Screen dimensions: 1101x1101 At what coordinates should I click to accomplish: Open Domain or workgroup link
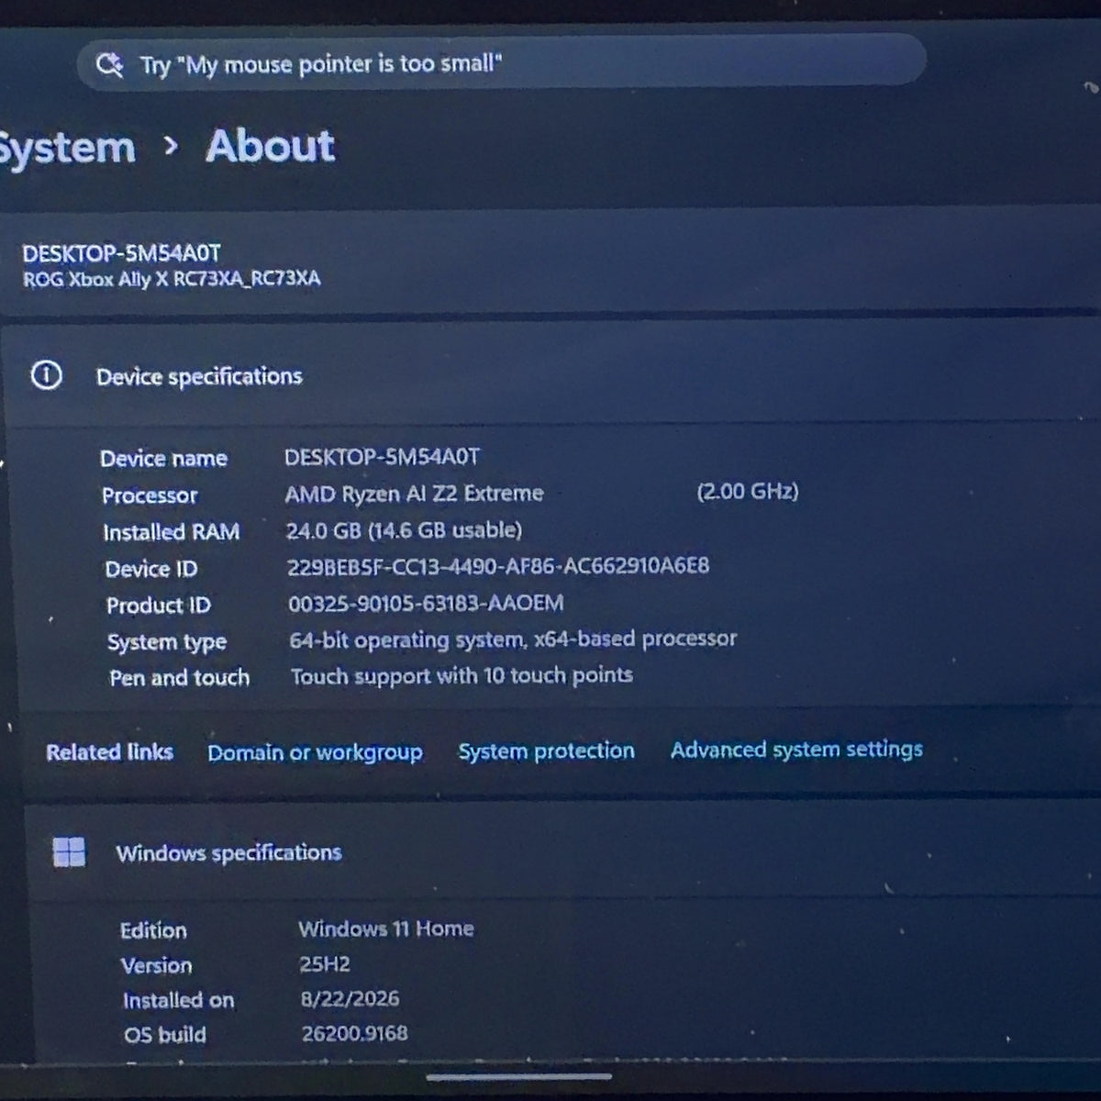(x=315, y=753)
